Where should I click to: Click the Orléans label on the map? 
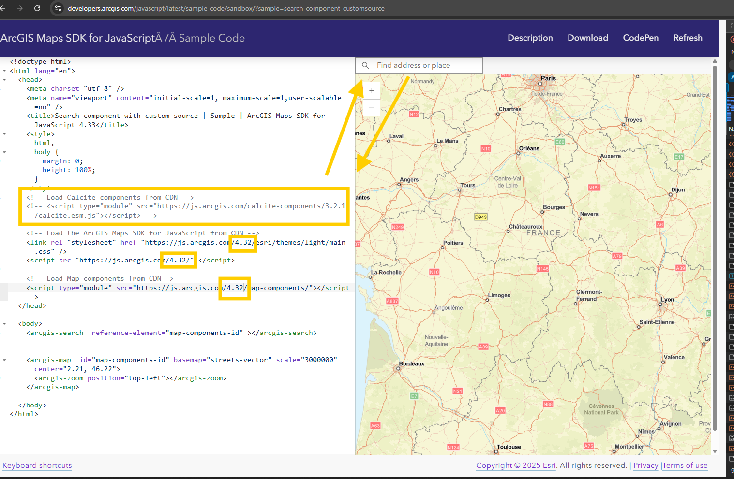529,148
